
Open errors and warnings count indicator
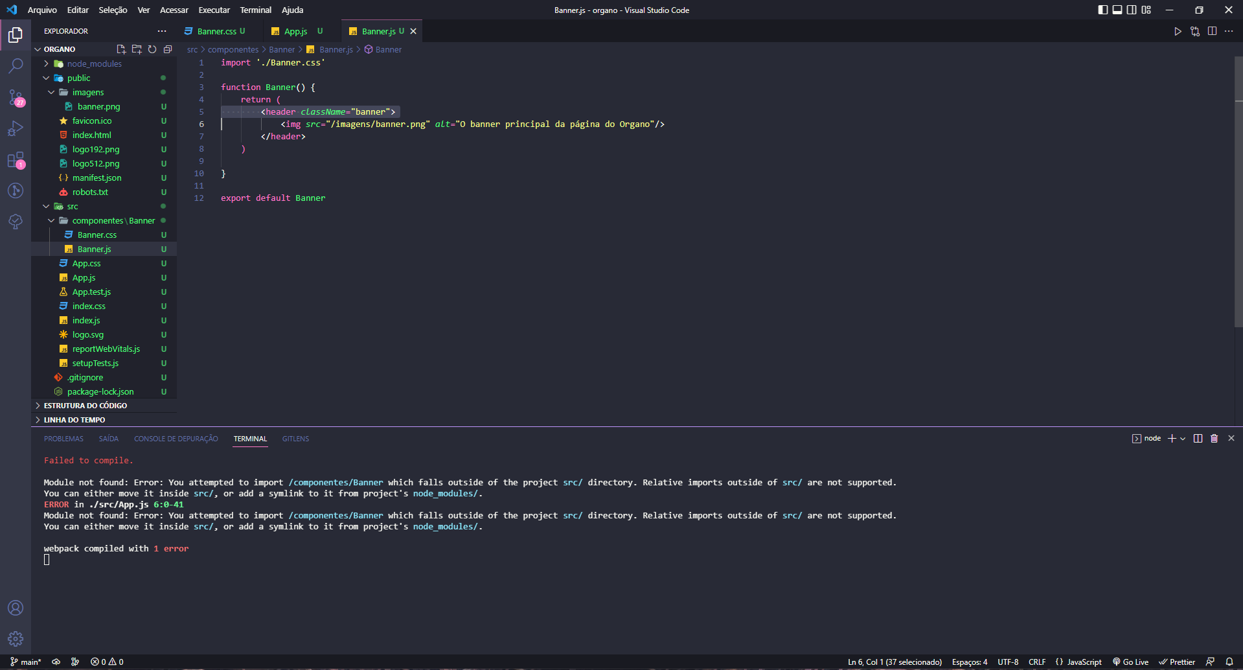tap(107, 662)
